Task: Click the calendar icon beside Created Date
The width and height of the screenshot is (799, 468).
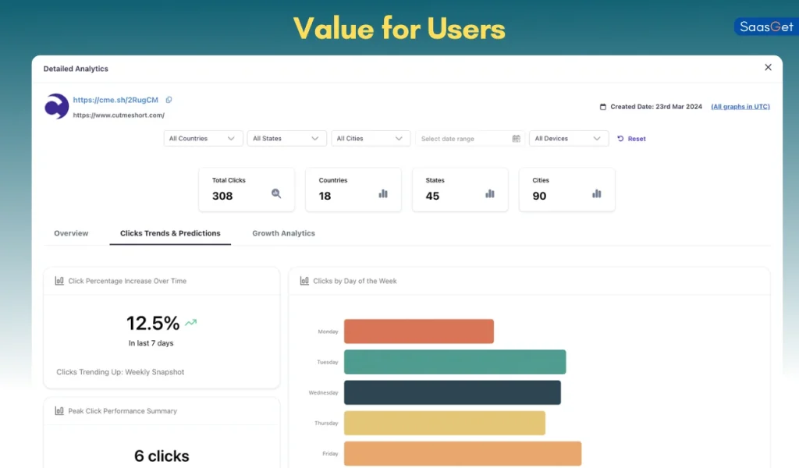Action: (x=605, y=106)
